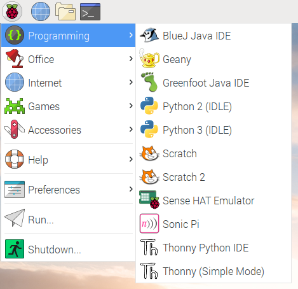The image size is (298, 289).
Task: Open Thonny Python IDE label
Action: (206, 248)
